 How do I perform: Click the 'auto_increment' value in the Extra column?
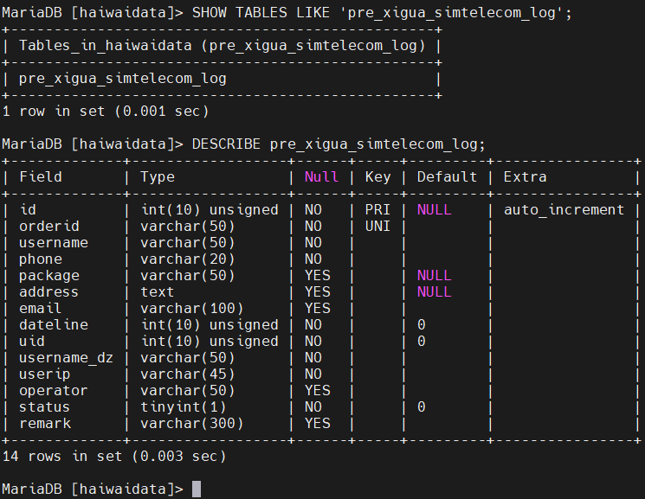coord(564,210)
